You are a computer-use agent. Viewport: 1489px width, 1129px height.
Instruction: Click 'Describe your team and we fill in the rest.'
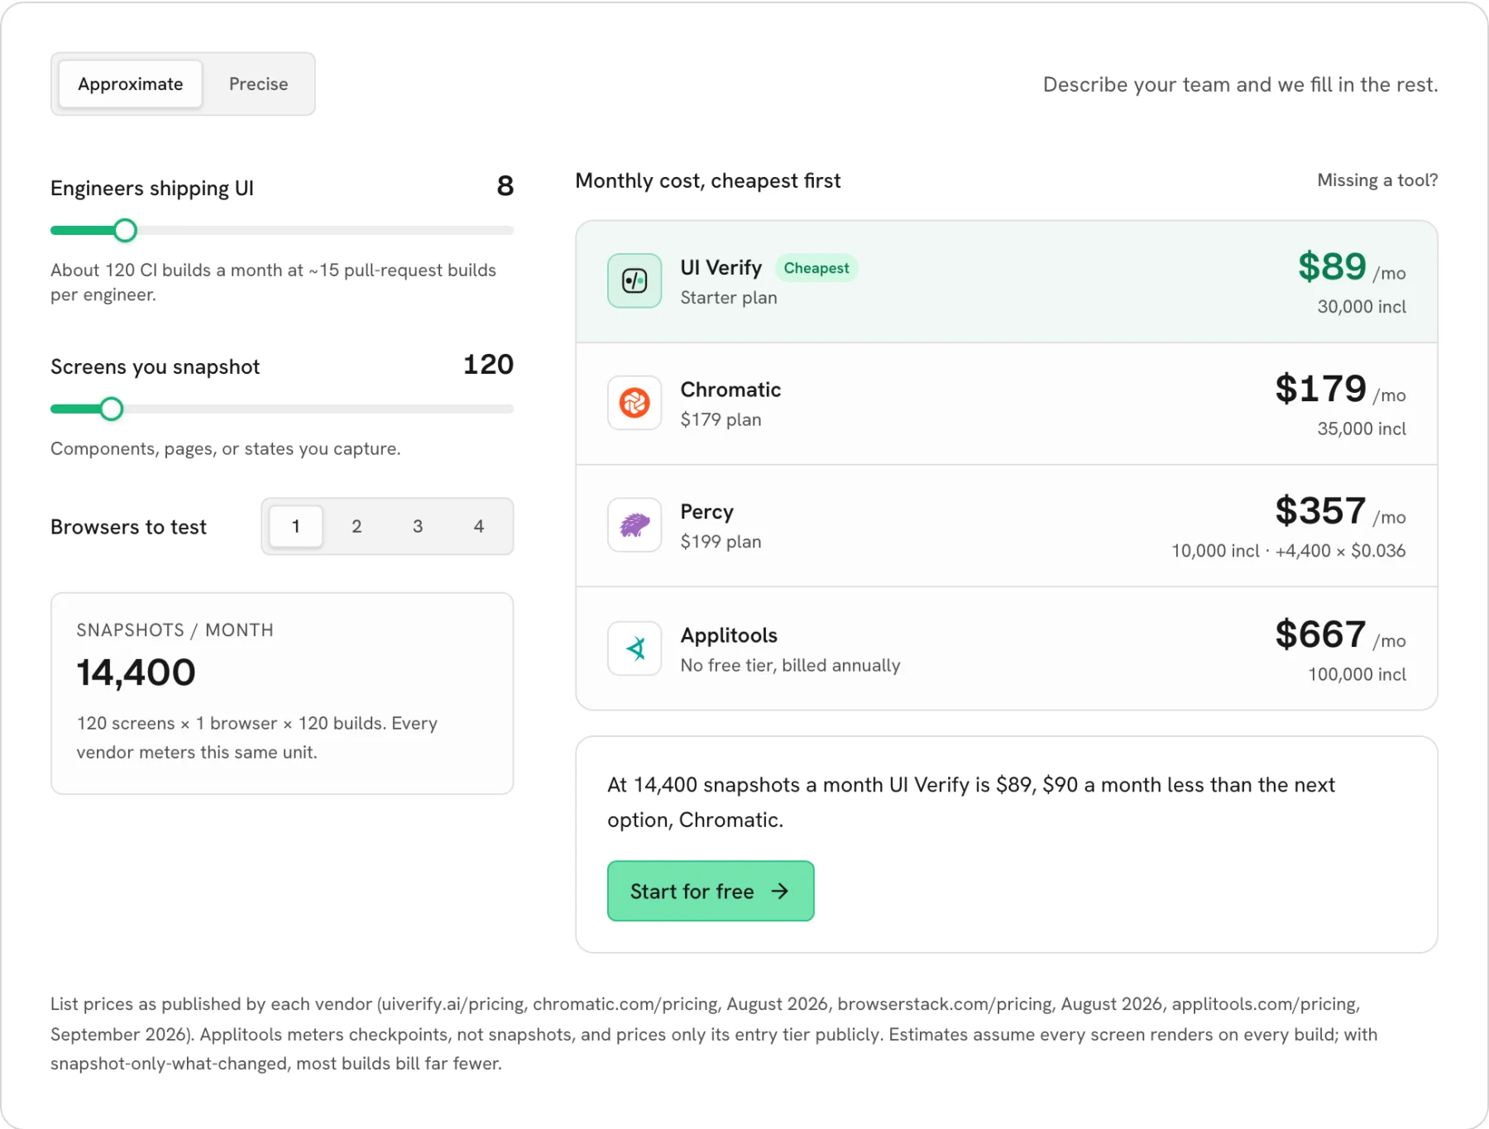[1240, 84]
